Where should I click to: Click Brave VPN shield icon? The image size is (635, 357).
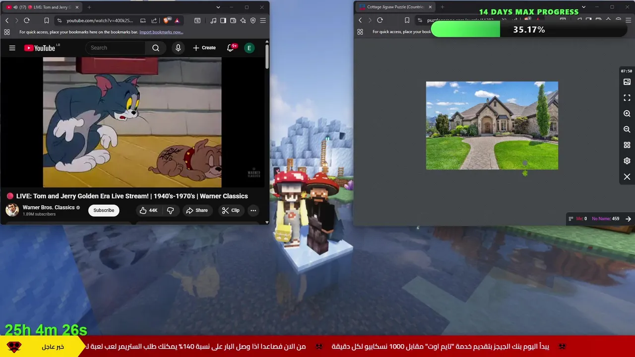(253, 20)
